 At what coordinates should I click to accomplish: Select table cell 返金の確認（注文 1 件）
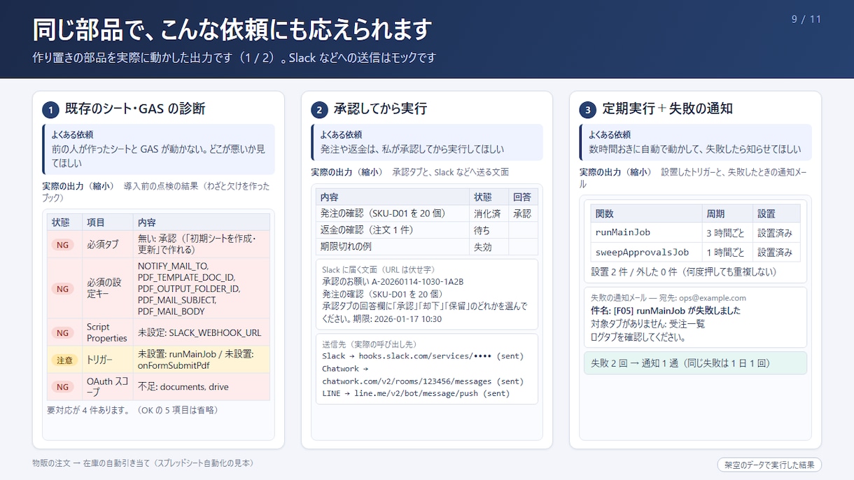tap(392, 230)
